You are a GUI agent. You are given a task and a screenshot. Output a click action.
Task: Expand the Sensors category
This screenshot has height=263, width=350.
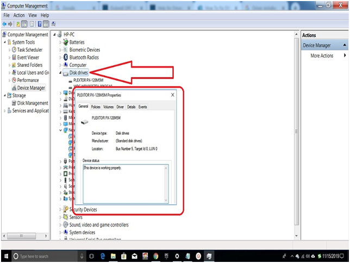[x=60, y=217]
